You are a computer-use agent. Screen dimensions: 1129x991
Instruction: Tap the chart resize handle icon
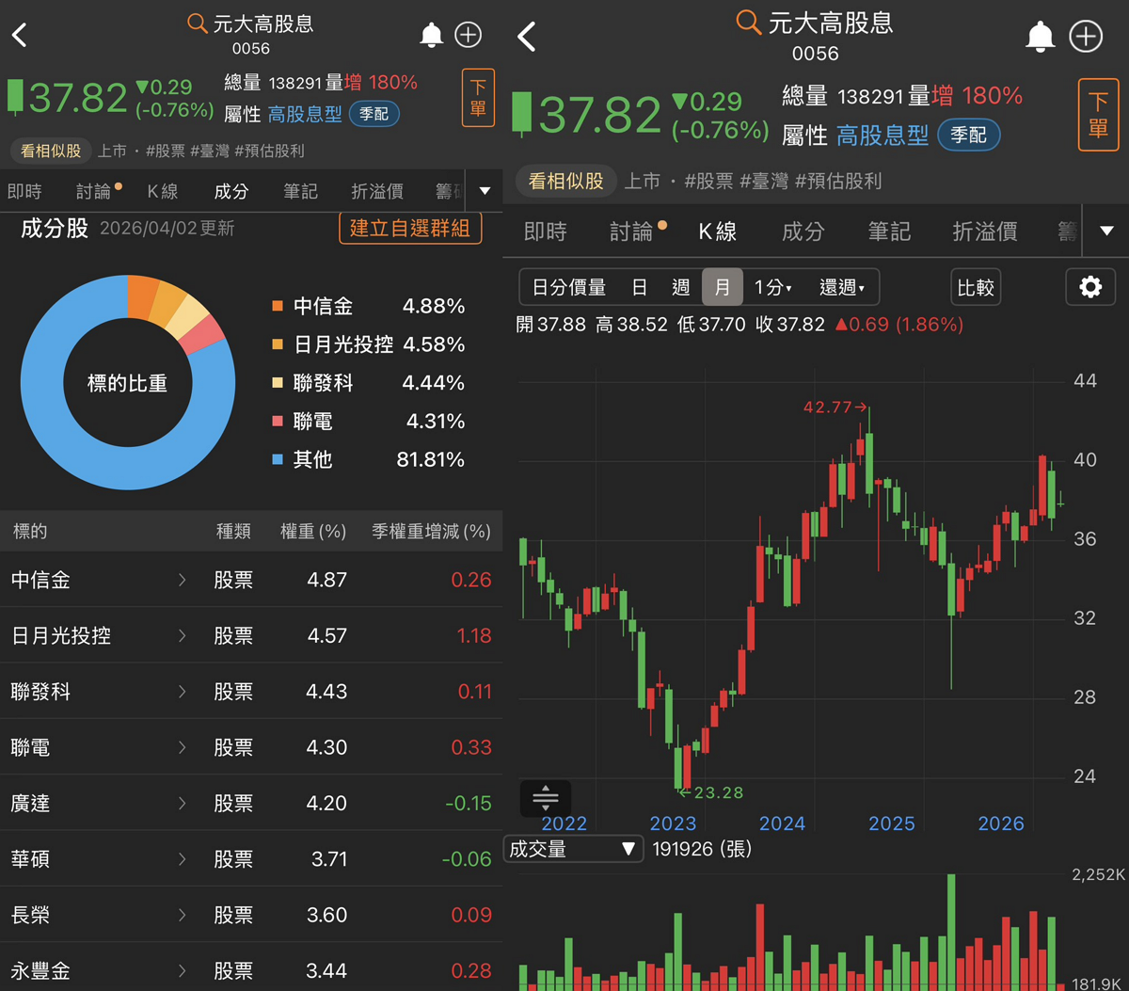(546, 798)
